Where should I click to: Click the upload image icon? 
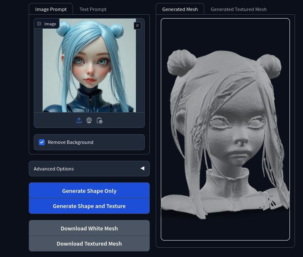click(x=79, y=120)
